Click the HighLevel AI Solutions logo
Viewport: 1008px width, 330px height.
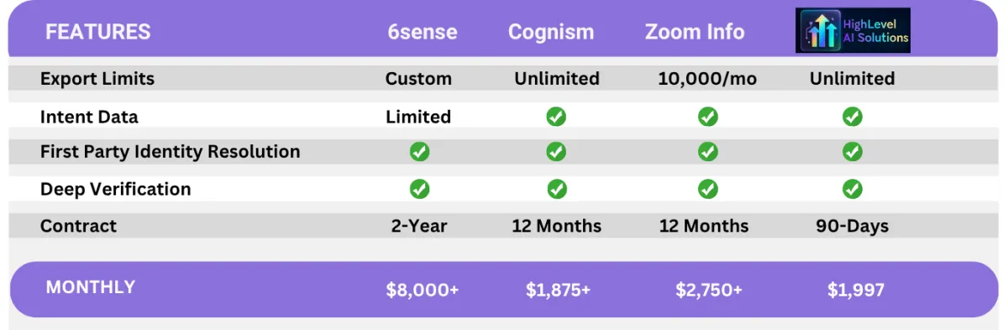(853, 31)
